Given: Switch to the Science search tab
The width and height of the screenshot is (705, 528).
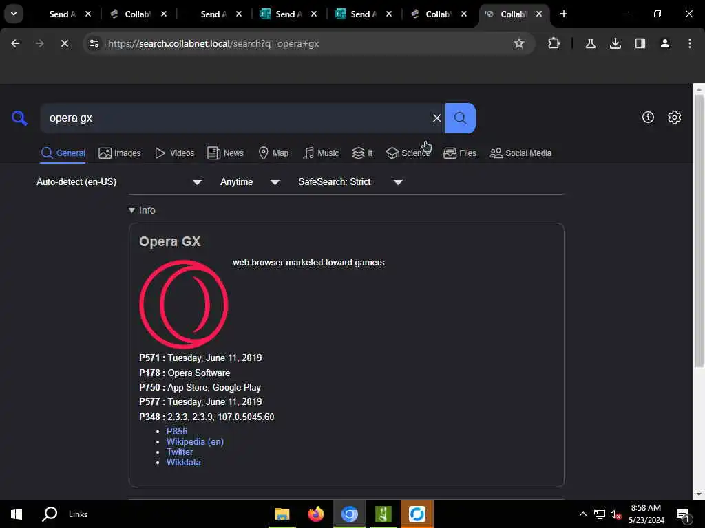Looking at the screenshot, I should pos(408,153).
